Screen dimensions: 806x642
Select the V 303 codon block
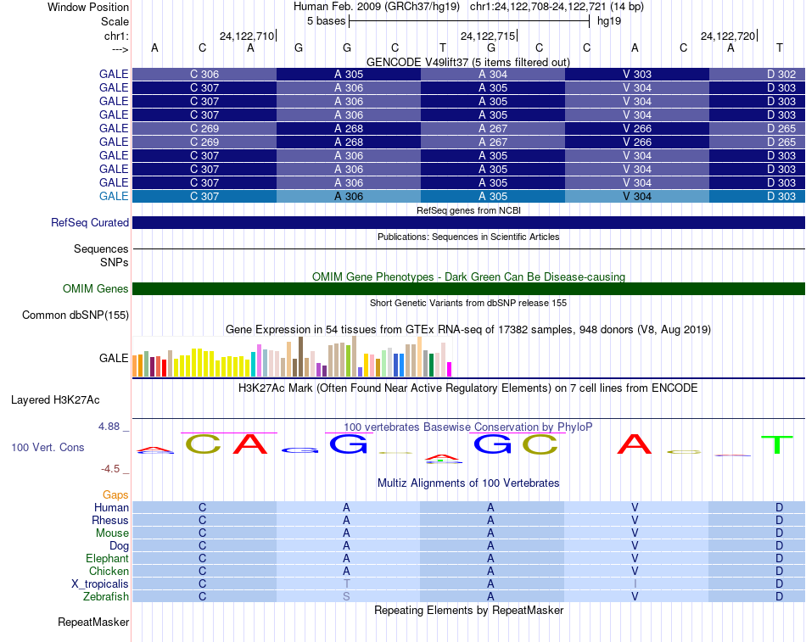(x=637, y=74)
